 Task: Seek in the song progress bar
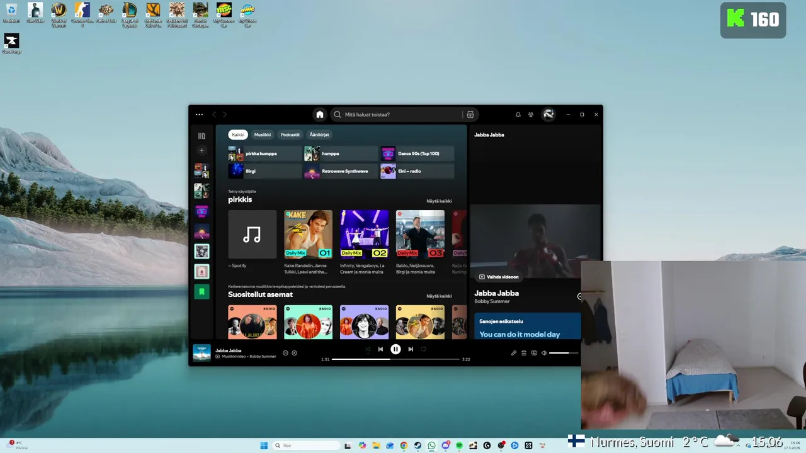(x=395, y=359)
